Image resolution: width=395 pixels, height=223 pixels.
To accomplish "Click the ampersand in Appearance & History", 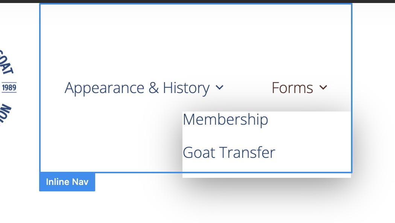I will click(153, 88).
